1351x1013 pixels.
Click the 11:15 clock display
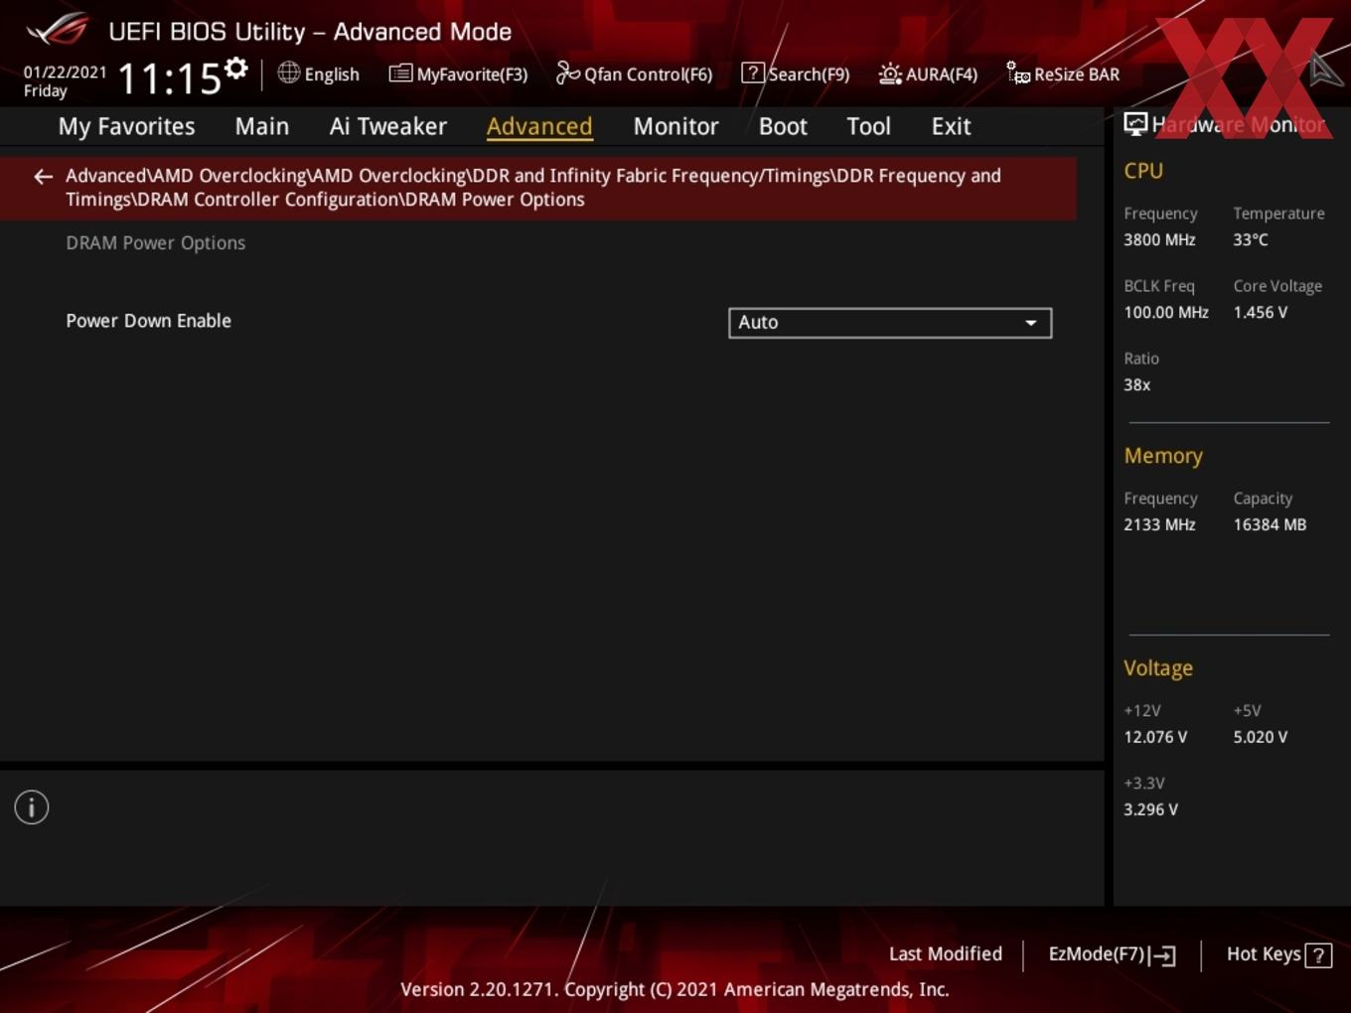[169, 78]
